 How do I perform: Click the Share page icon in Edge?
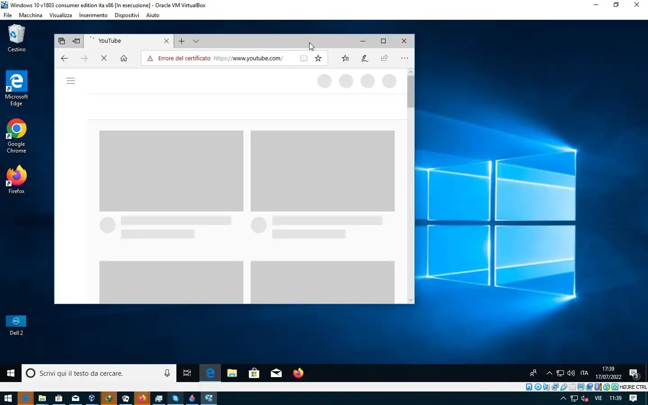click(x=384, y=58)
